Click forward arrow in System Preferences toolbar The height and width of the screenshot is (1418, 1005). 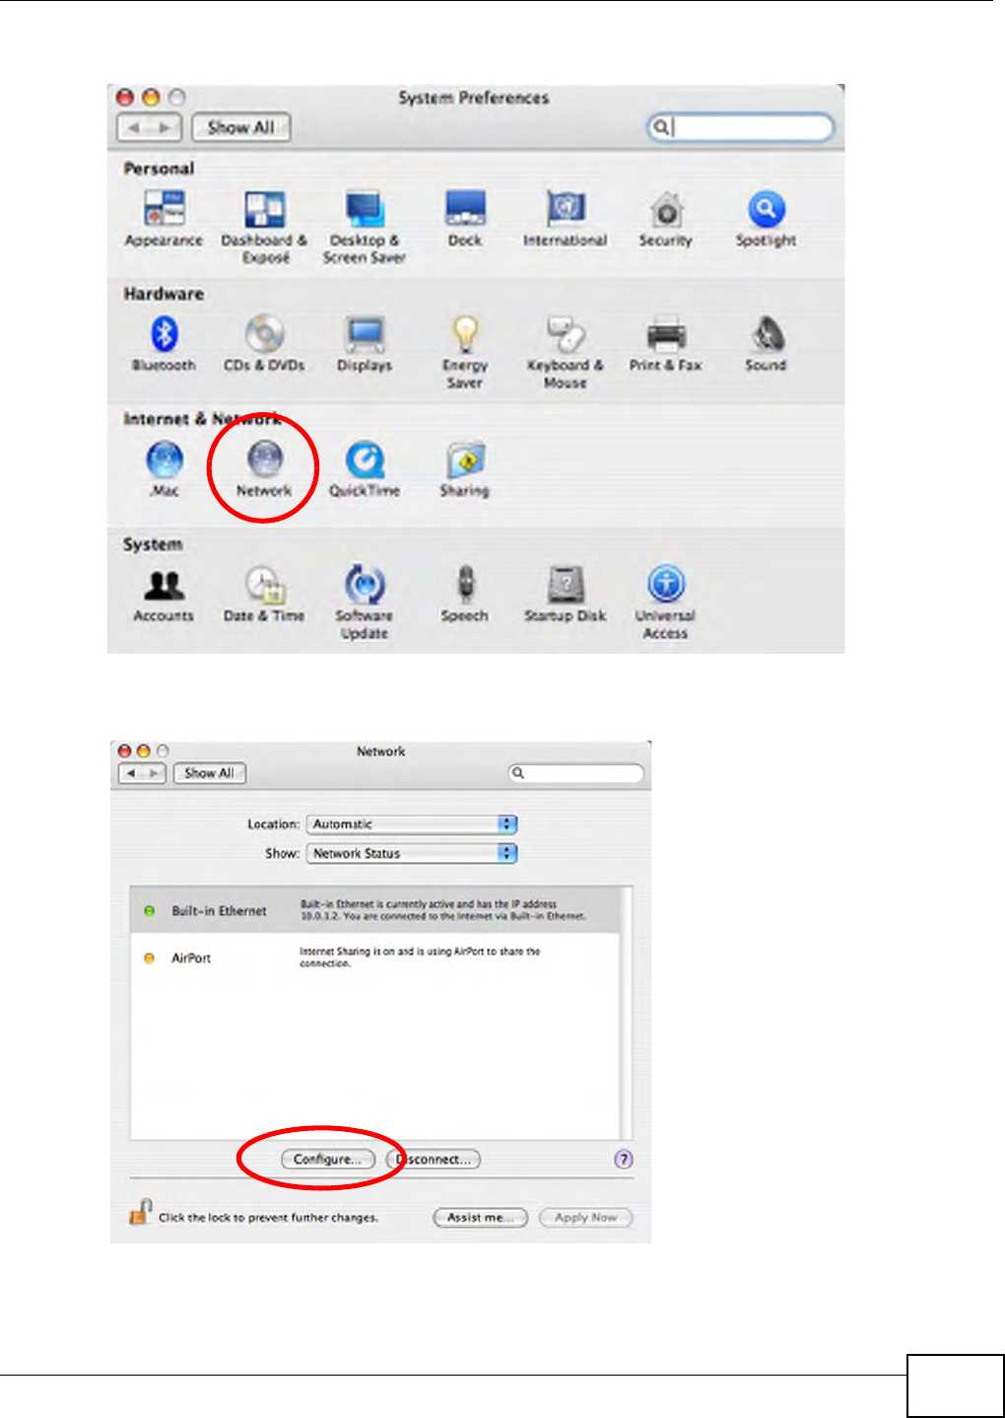coord(166,127)
